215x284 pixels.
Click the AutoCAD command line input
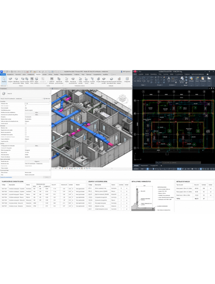[x=181, y=163]
